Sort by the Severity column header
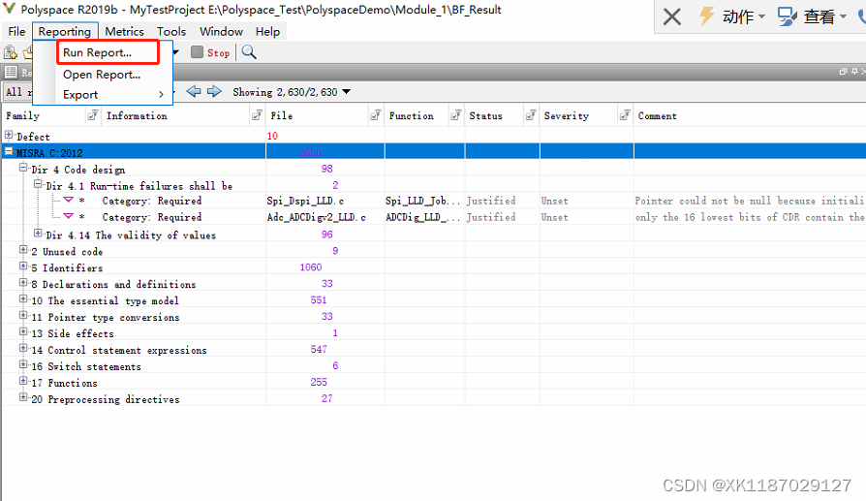 coord(566,115)
